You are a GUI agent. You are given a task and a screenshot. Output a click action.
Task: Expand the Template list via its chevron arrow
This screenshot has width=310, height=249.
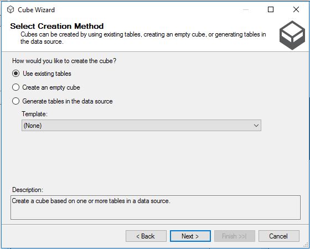pyautogui.click(x=256, y=126)
